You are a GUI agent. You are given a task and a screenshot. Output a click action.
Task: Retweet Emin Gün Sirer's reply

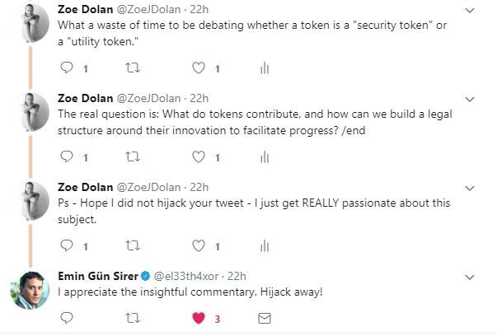click(132, 317)
